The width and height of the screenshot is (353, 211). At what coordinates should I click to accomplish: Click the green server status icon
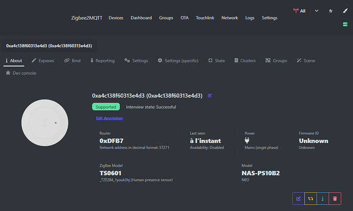pyautogui.click(x=345, y=25)
